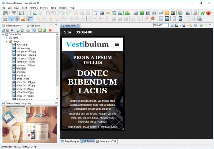Screen dimensions: 214x149
Task: Open the Arrange menu
Action: pyautogui.click(x=33, y=8)
